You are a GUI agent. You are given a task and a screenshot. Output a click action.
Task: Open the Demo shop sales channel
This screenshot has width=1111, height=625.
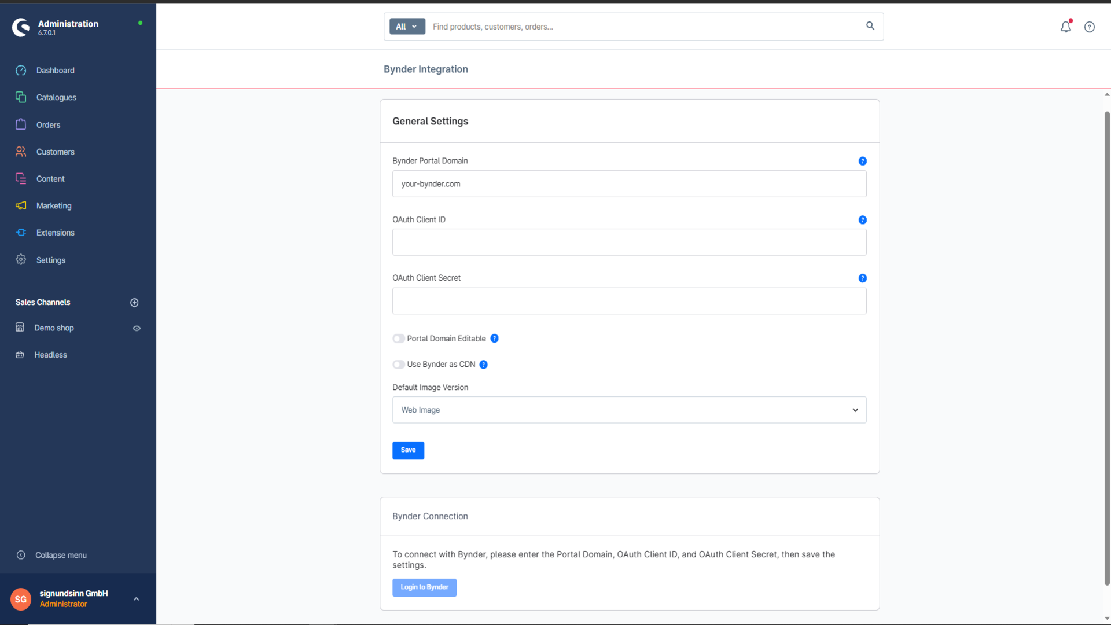[x=54, y=328]
